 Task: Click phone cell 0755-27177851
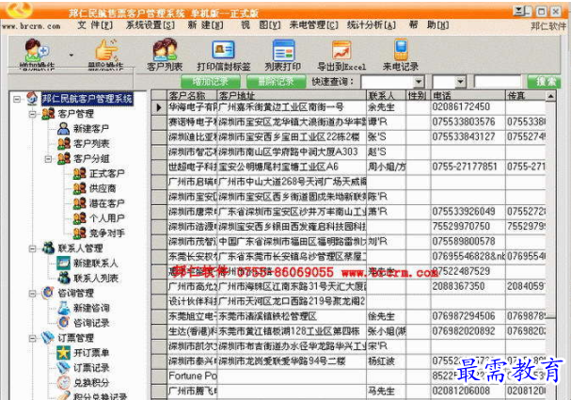pyautogui.click(x=468, y=167)
